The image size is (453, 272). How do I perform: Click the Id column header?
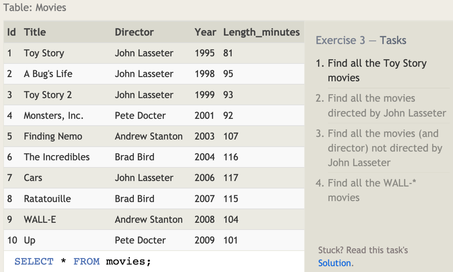pos(11,32)
